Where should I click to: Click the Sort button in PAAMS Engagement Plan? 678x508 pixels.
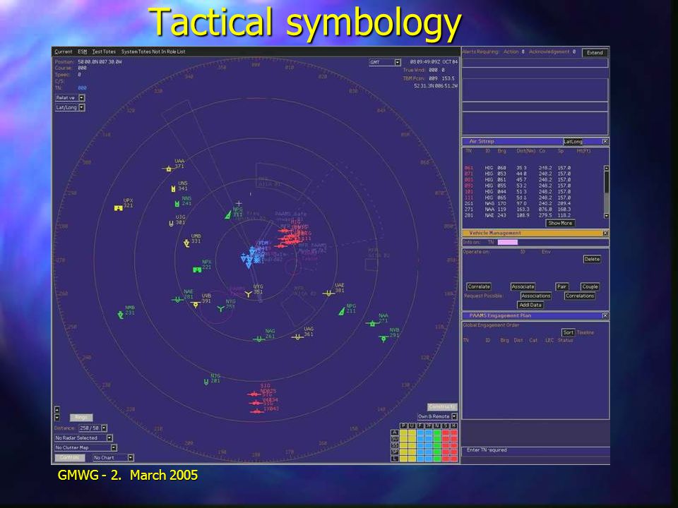coord(568,332)
